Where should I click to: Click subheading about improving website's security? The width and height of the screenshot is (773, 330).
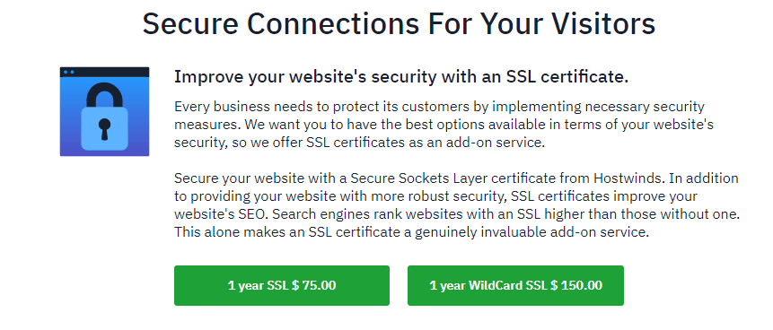[401, 77]
